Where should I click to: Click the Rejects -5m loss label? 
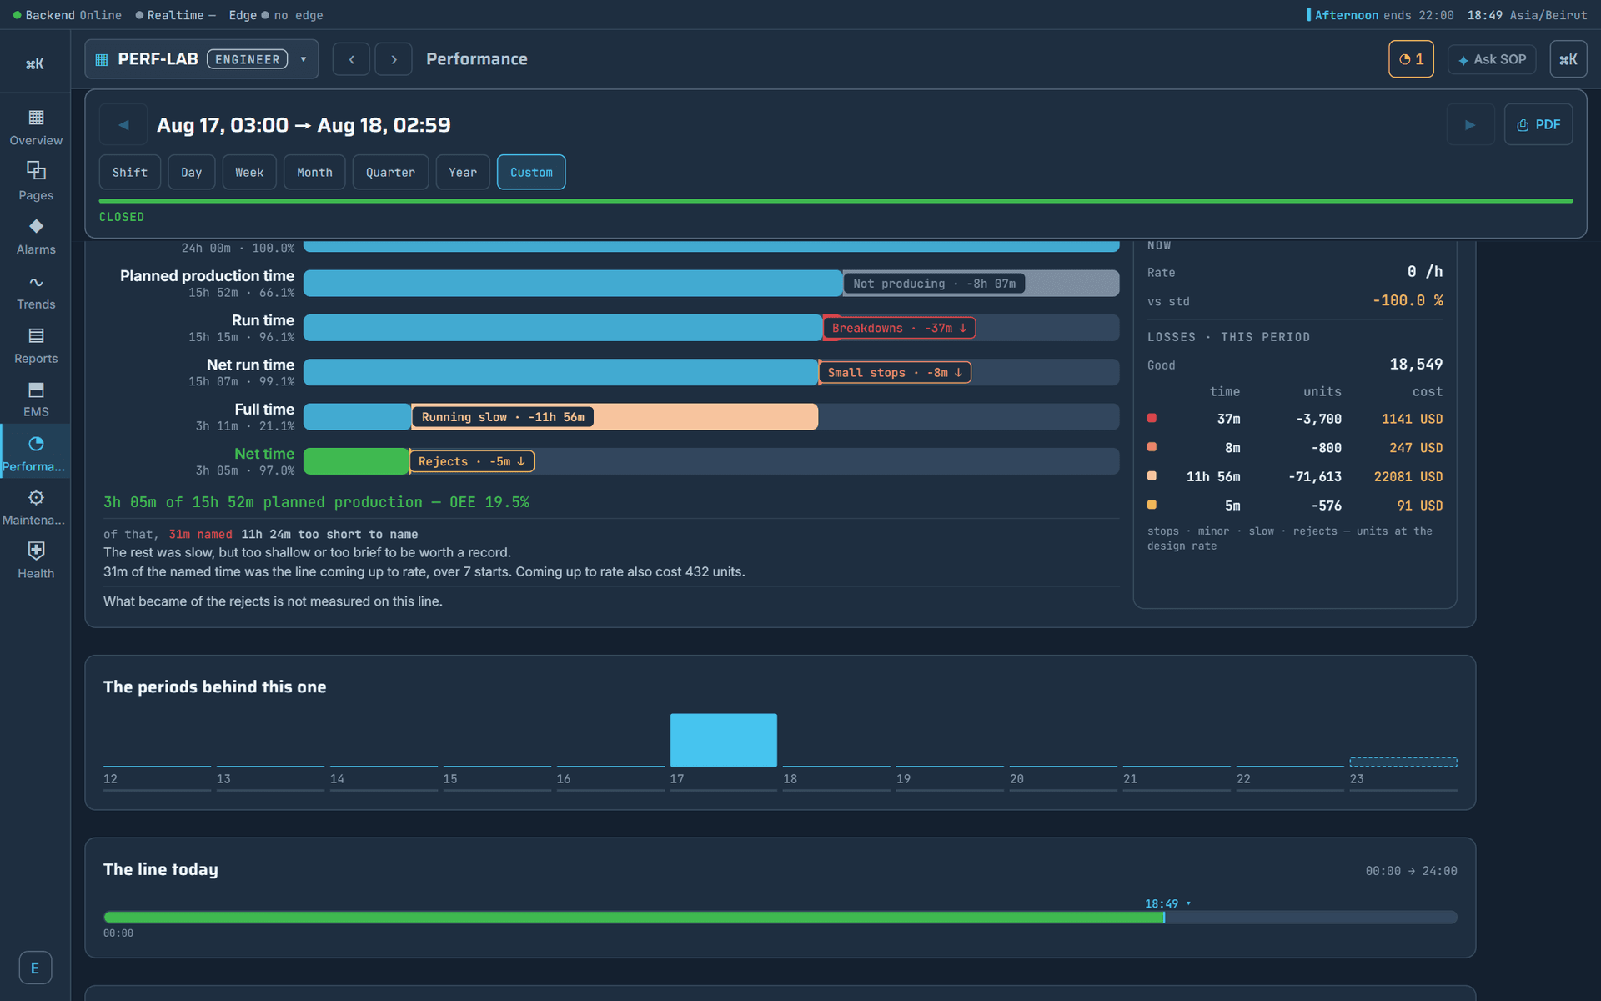471,461
